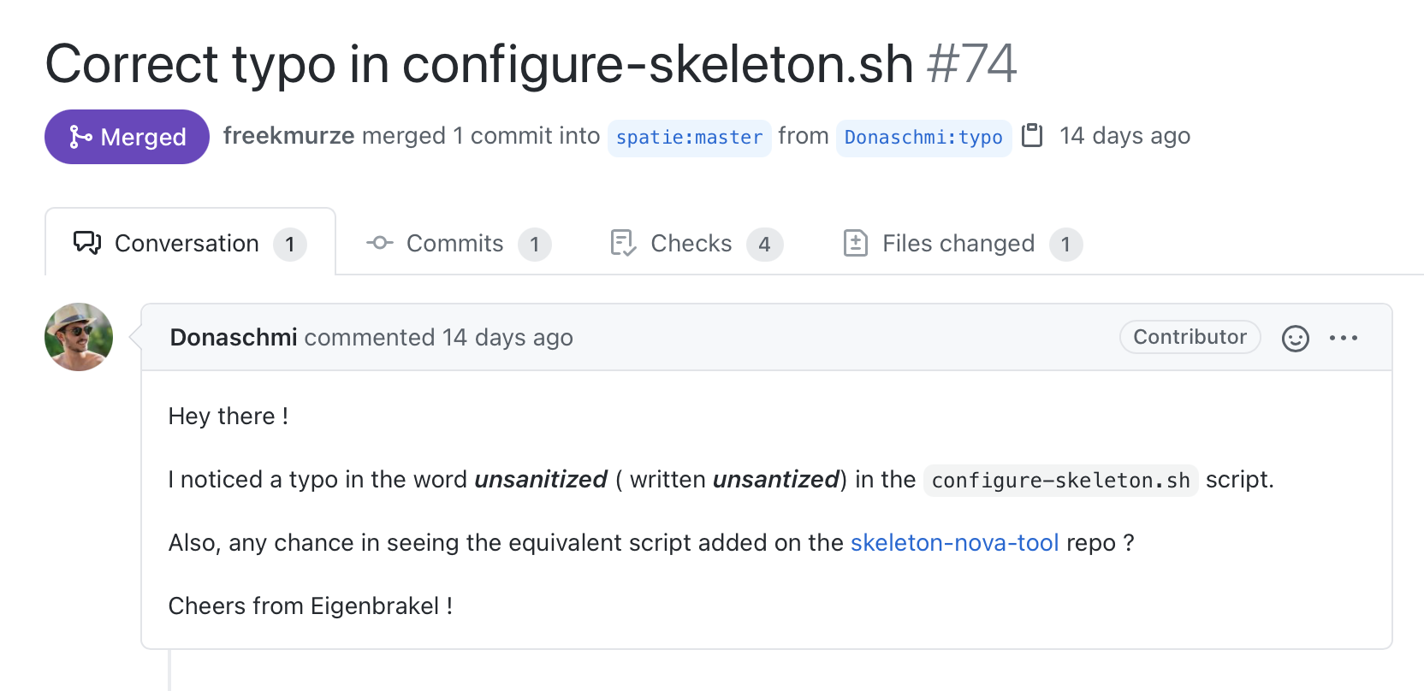Click the Contributor badge label
This screenshot has width=1424, height=691.
tap(1190, 337)
